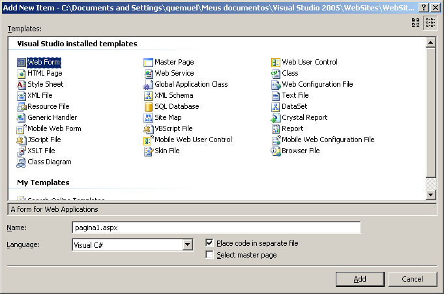Choose the VBScript File template icon
The image size is (444, 294).
(148, 129)
